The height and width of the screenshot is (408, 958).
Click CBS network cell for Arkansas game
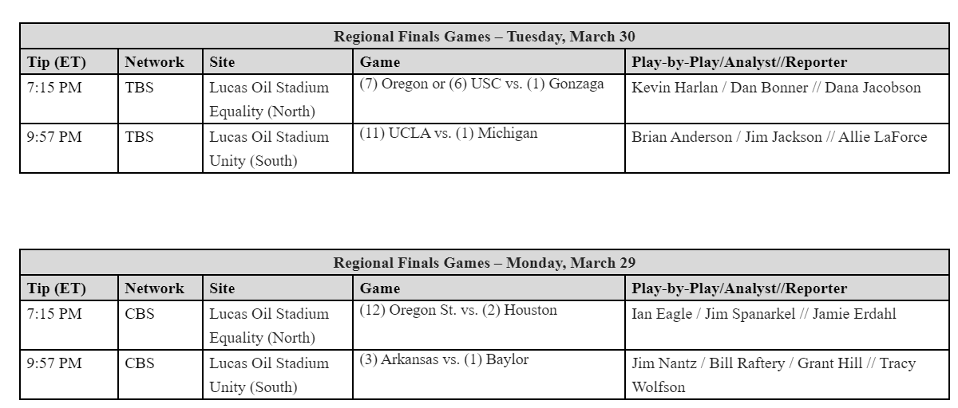click(x=140, y=363)
